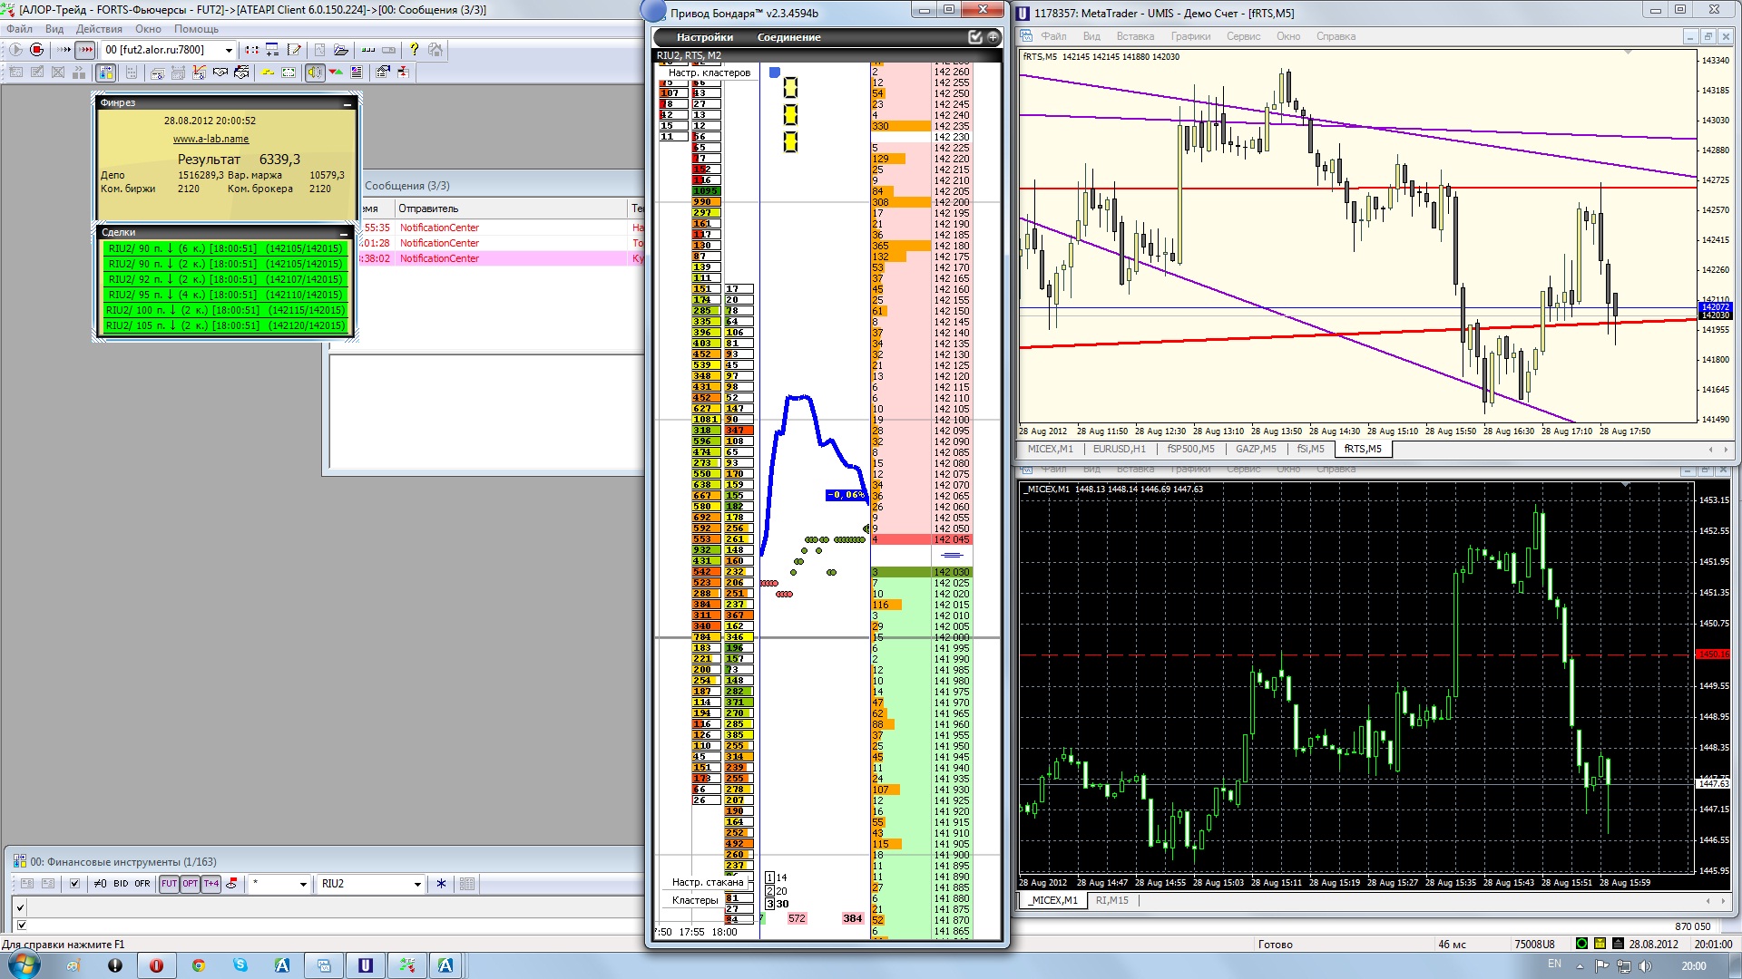This screenshot has height=979, width=1742.
Task: Click the blue asterisk icon in instruments toolbar
Action: (442, 884)
